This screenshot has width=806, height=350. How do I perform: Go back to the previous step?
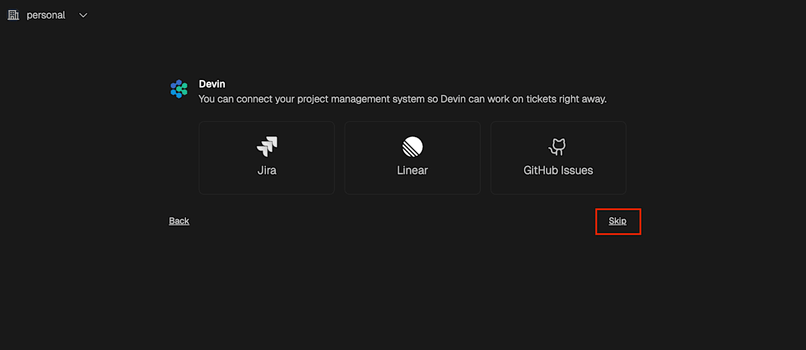pos(179,221)
